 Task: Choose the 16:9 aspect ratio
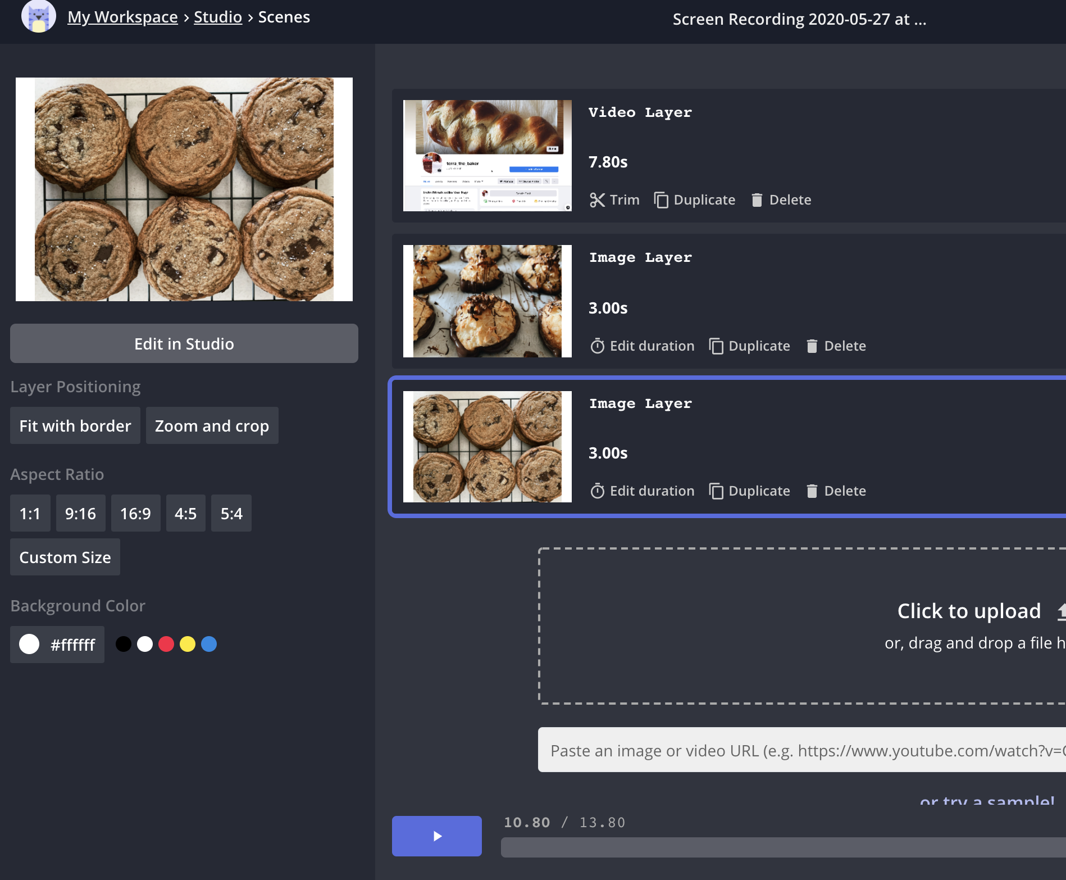[135, 514]
